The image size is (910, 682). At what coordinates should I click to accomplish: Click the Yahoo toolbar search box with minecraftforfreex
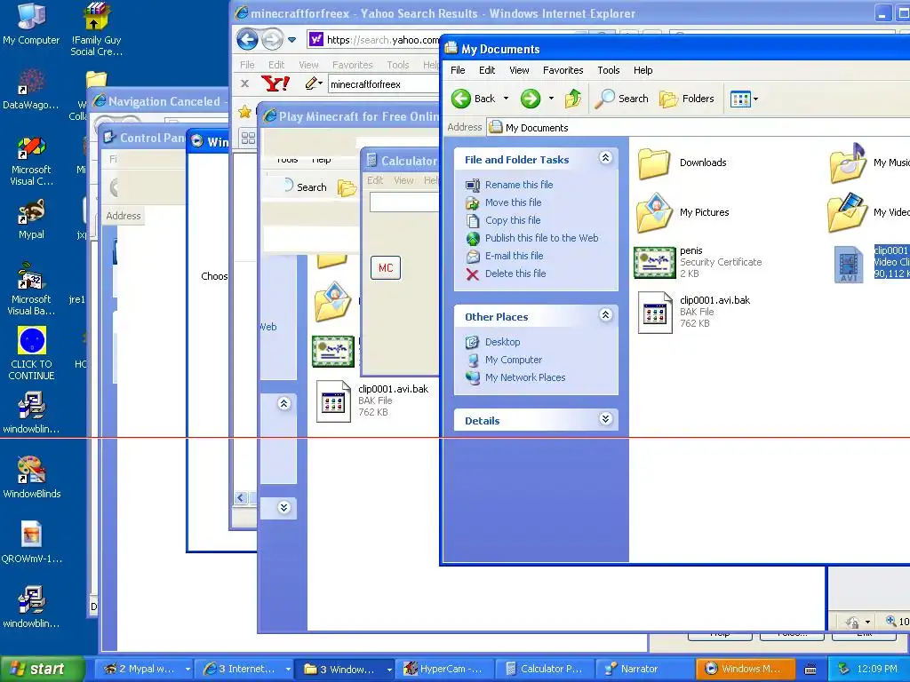coord(384,84)
